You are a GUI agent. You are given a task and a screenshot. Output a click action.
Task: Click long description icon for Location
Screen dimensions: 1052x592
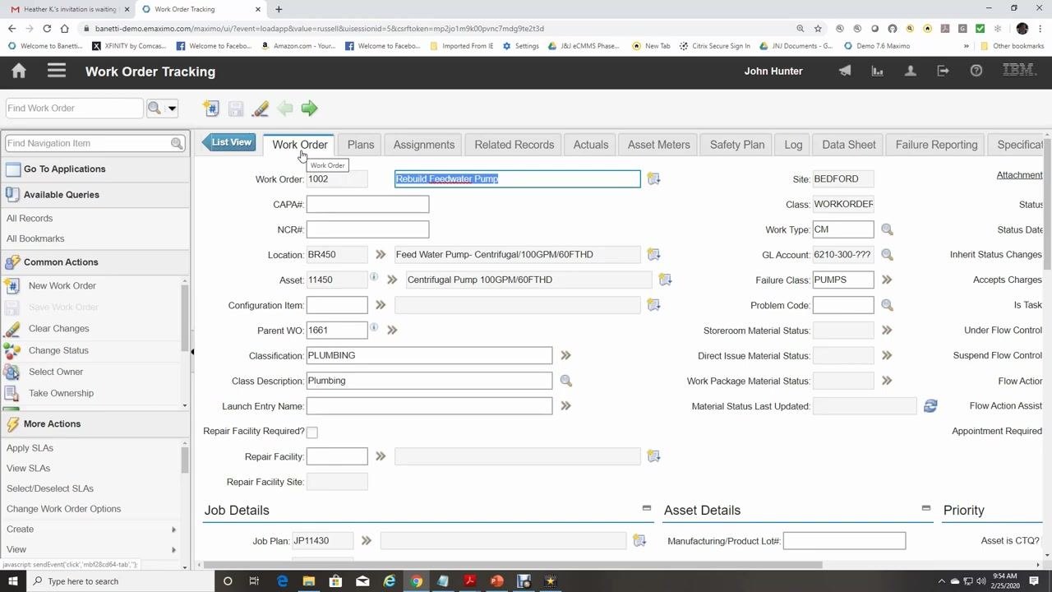coord(653,255)
